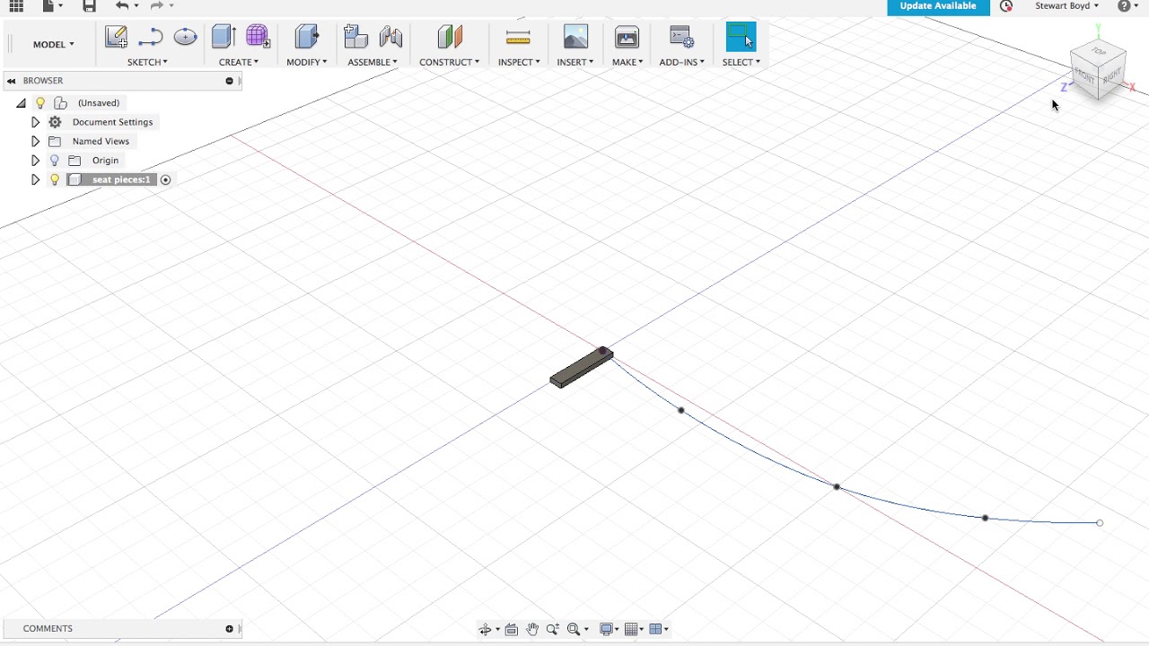Open the Stewart Boyd account menu

[x=1066, y=5]
